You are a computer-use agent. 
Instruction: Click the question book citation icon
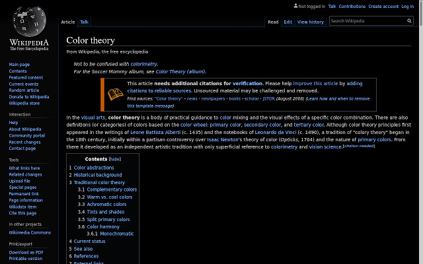(x=116, y=94)
